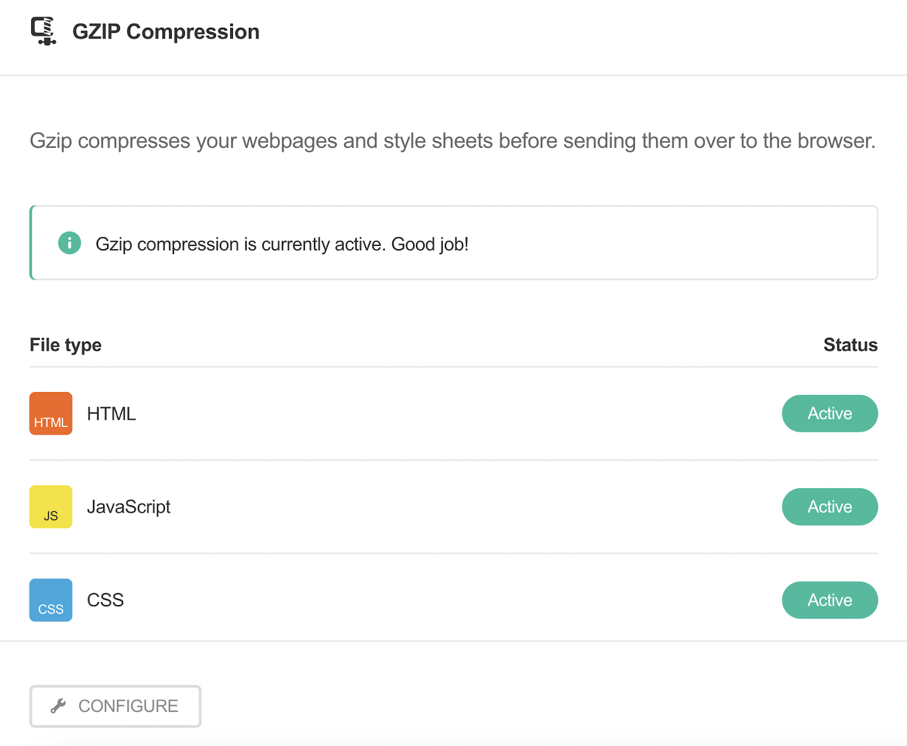Click the wrench icon inside Configure button
Screen dimensions: 907x746
58,705
